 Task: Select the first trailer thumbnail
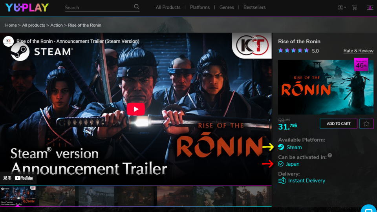point(18,196)
